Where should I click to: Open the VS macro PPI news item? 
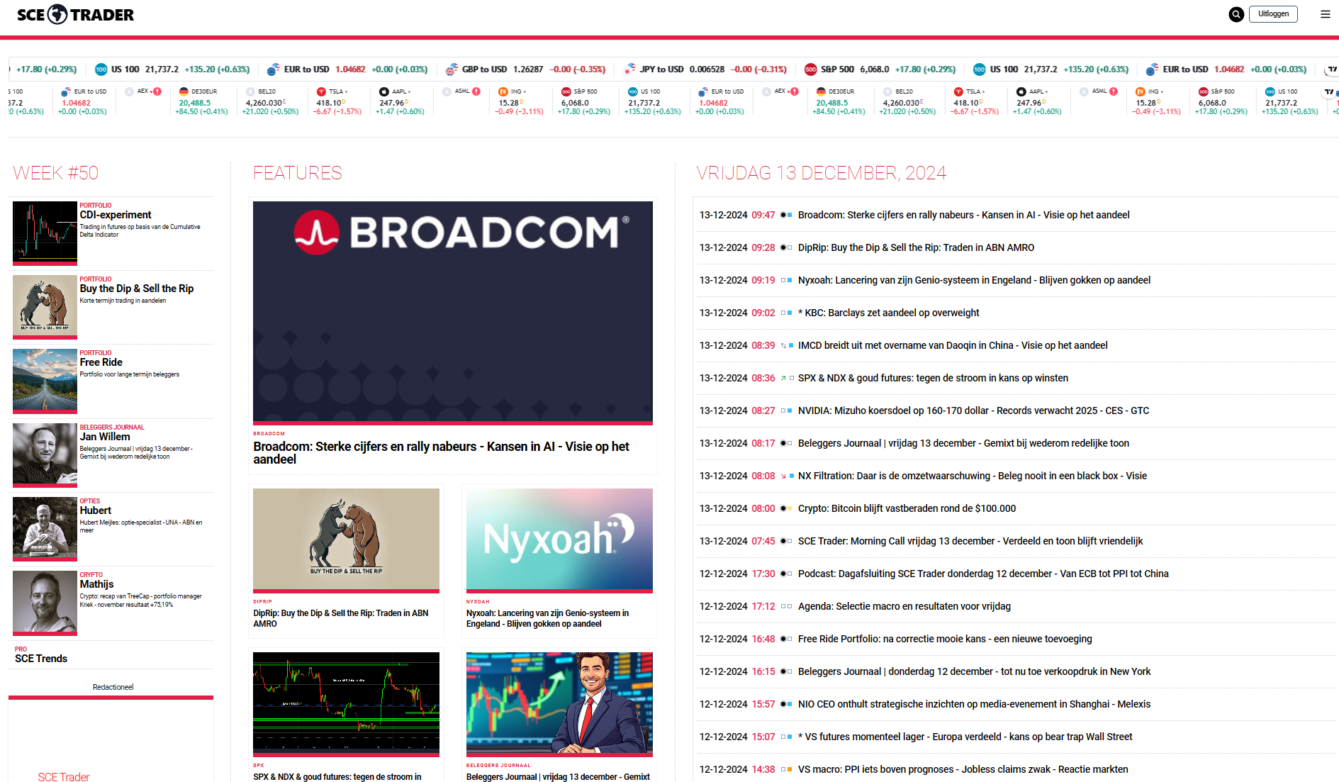pos(963,769)
